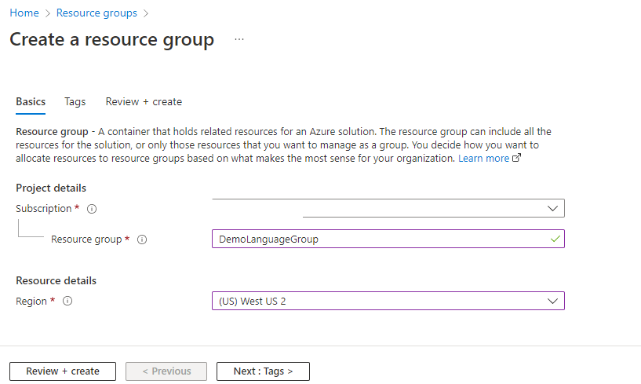Screen dimensions: 641x384
Task: Click the Next : Tags button
Action: pos(263,371)
